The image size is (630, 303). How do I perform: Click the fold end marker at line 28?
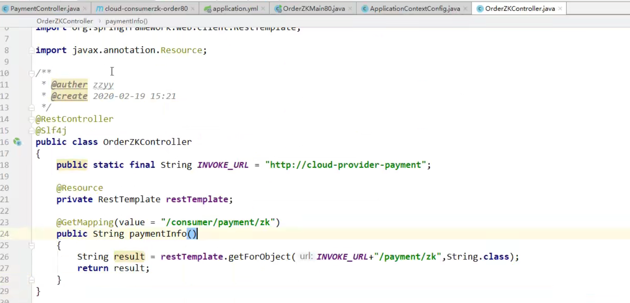pyautogui.click(x=32, y=280)
